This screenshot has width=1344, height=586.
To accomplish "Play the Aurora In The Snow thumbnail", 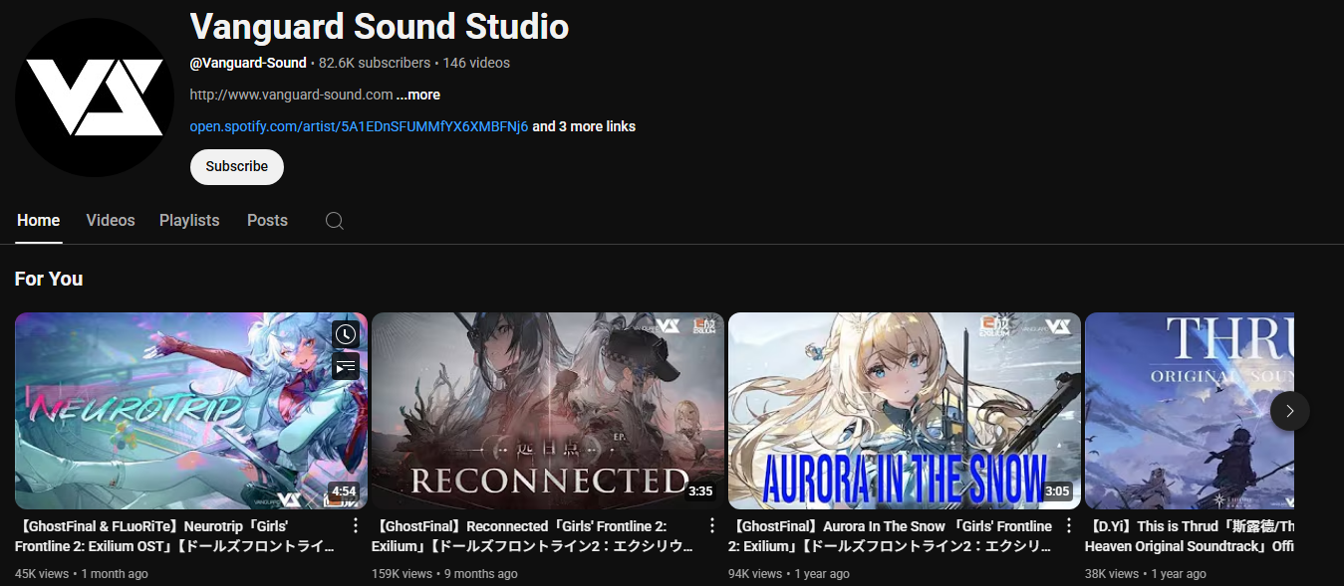I will click(905, 411).
